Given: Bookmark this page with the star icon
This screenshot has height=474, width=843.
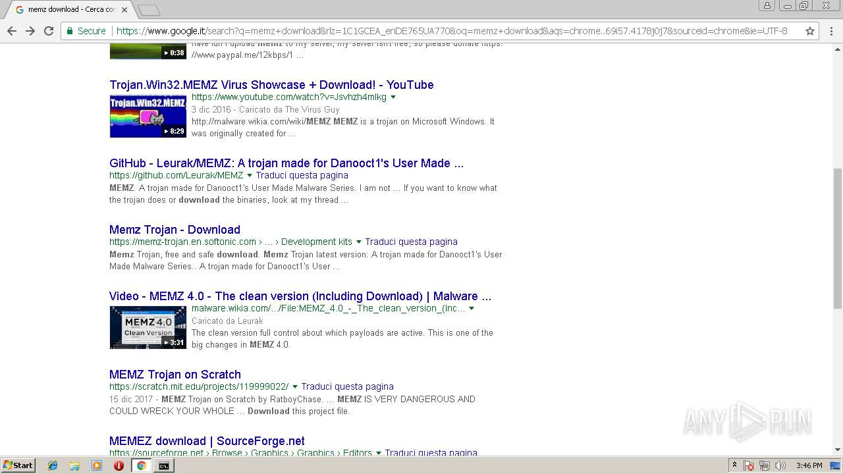Looking at the screenshot, I should point(810,31).
